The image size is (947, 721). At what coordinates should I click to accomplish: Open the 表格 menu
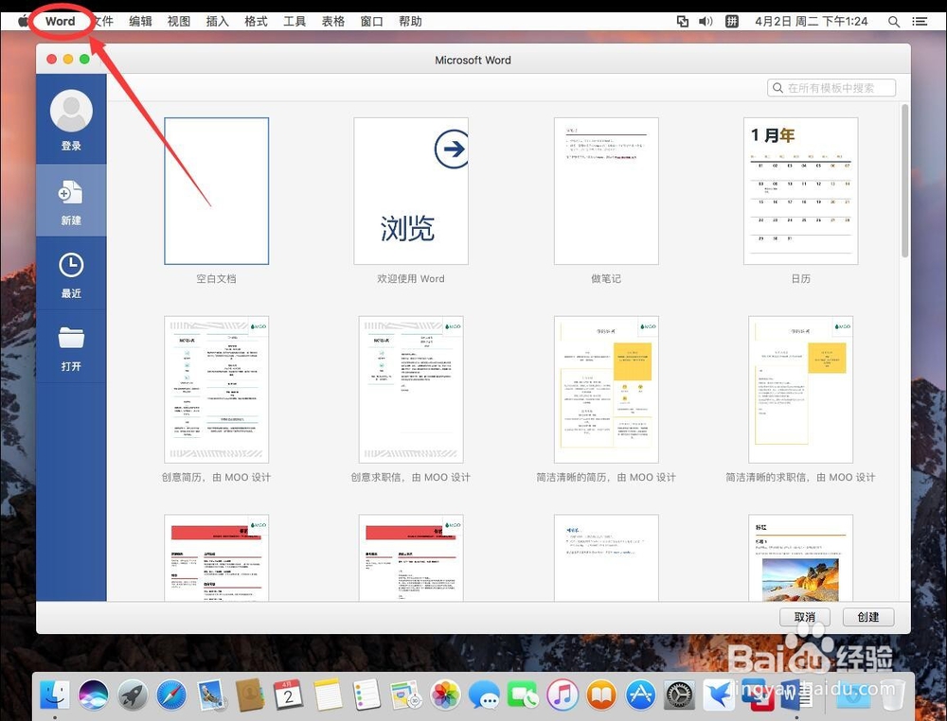click(x=332, y=21)
